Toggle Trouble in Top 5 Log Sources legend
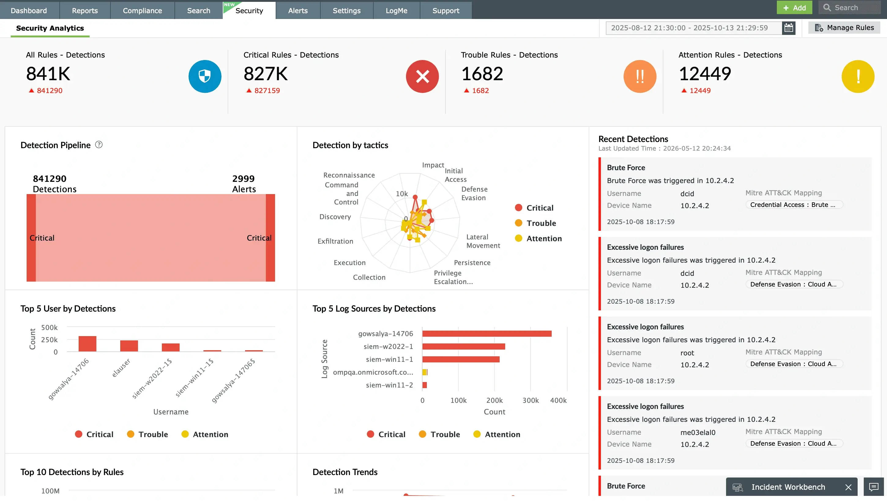887x502 pixels. pyautogui.click(x=439, y=434)
